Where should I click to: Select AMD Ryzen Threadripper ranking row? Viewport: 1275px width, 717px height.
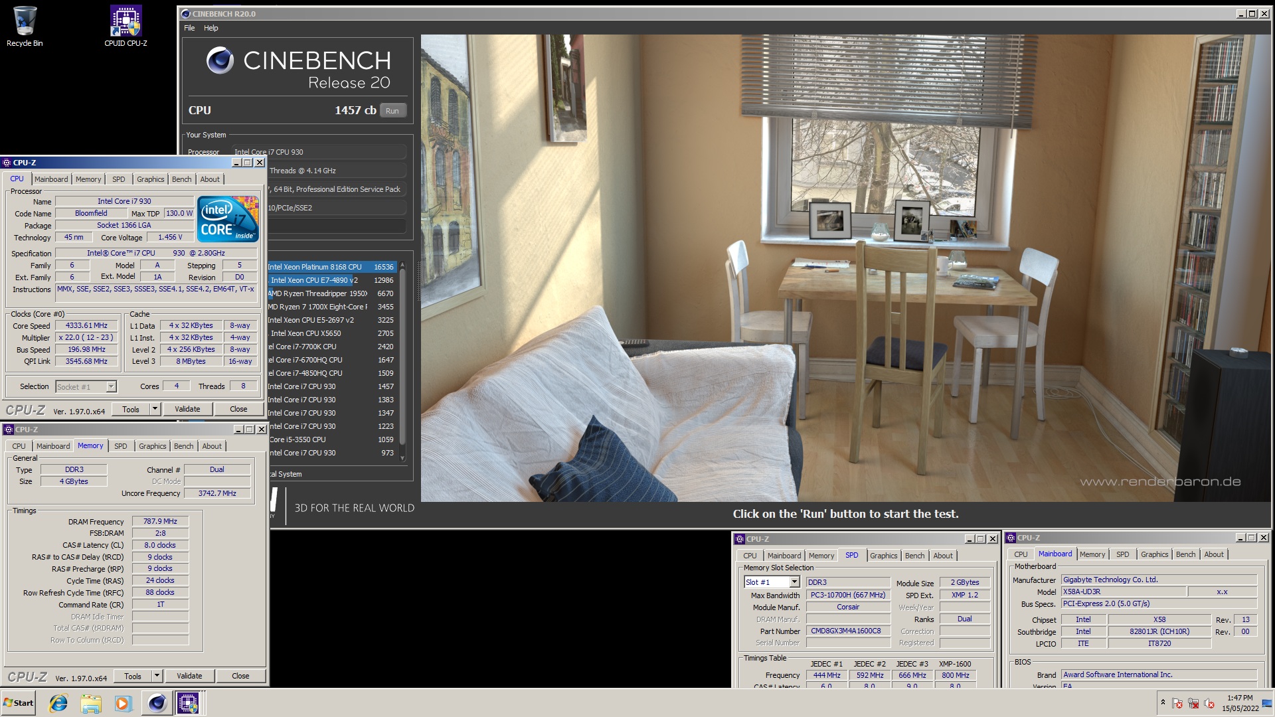[x=331, y=293]
